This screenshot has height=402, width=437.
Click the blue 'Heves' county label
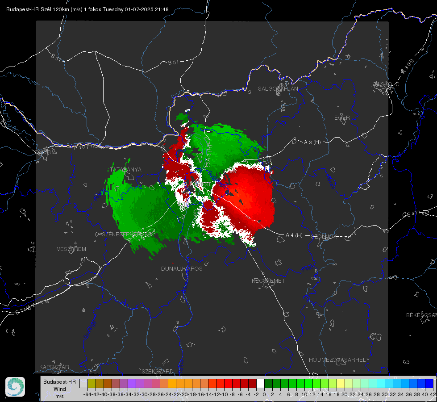click(330, 182)
